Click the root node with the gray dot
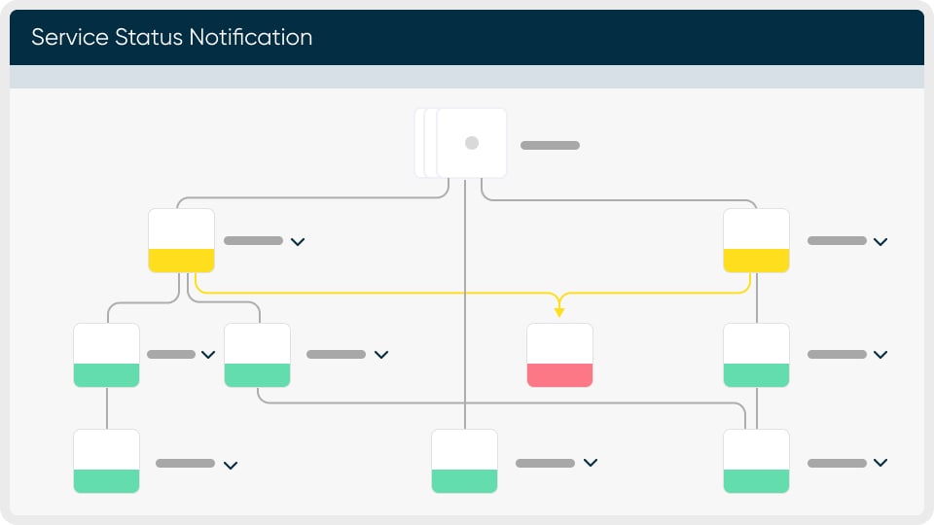This screenshot has width=934, height=525. pyautogui.click(x=472, y=143)
